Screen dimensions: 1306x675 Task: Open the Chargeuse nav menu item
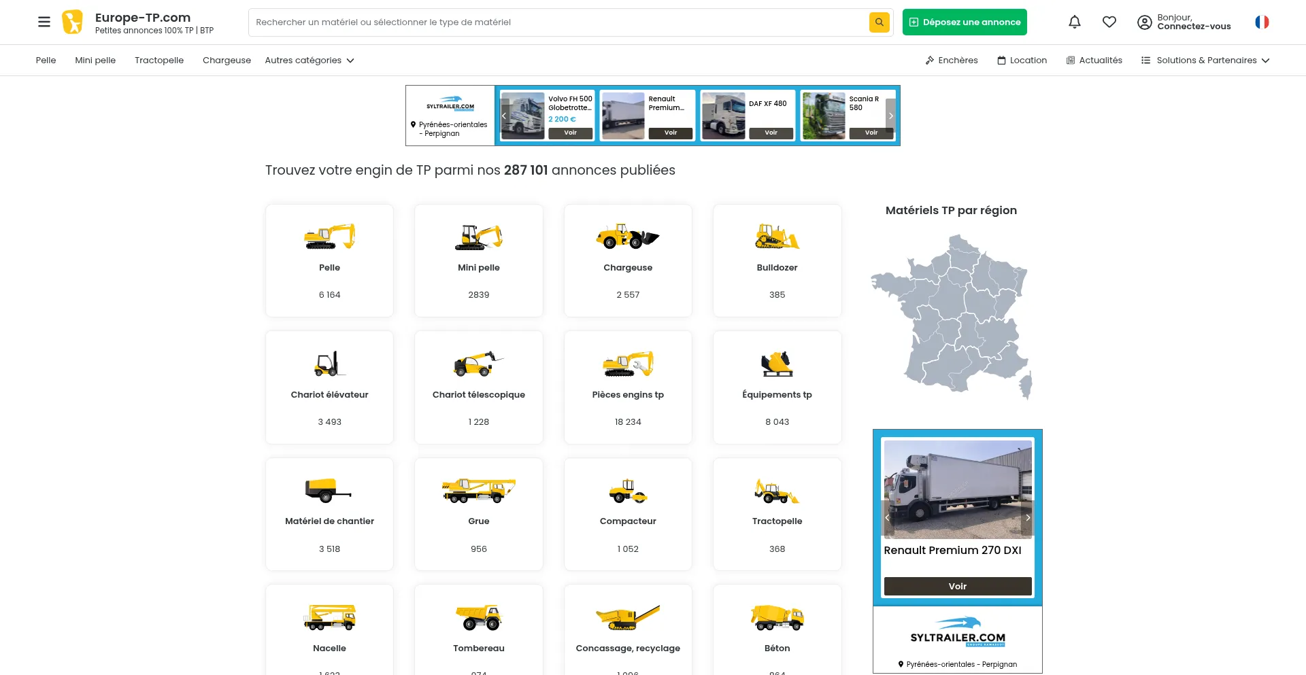click(x=227, y=60)
